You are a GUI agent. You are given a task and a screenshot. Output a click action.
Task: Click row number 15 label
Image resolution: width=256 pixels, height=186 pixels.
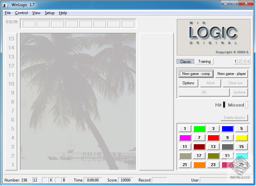pyautogui.click(x=11, y=39)
